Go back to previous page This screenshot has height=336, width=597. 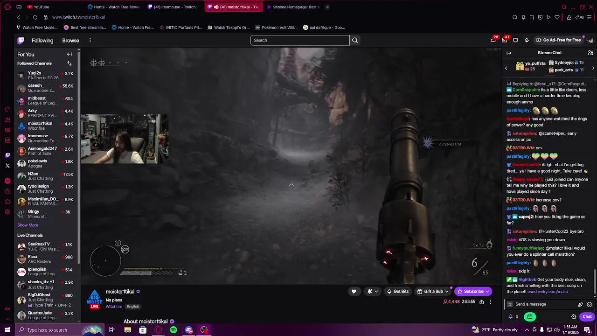click(x=19, y=17)
